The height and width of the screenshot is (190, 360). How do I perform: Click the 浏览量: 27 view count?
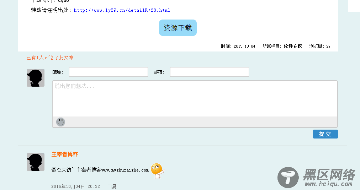(x=320, y=46)
